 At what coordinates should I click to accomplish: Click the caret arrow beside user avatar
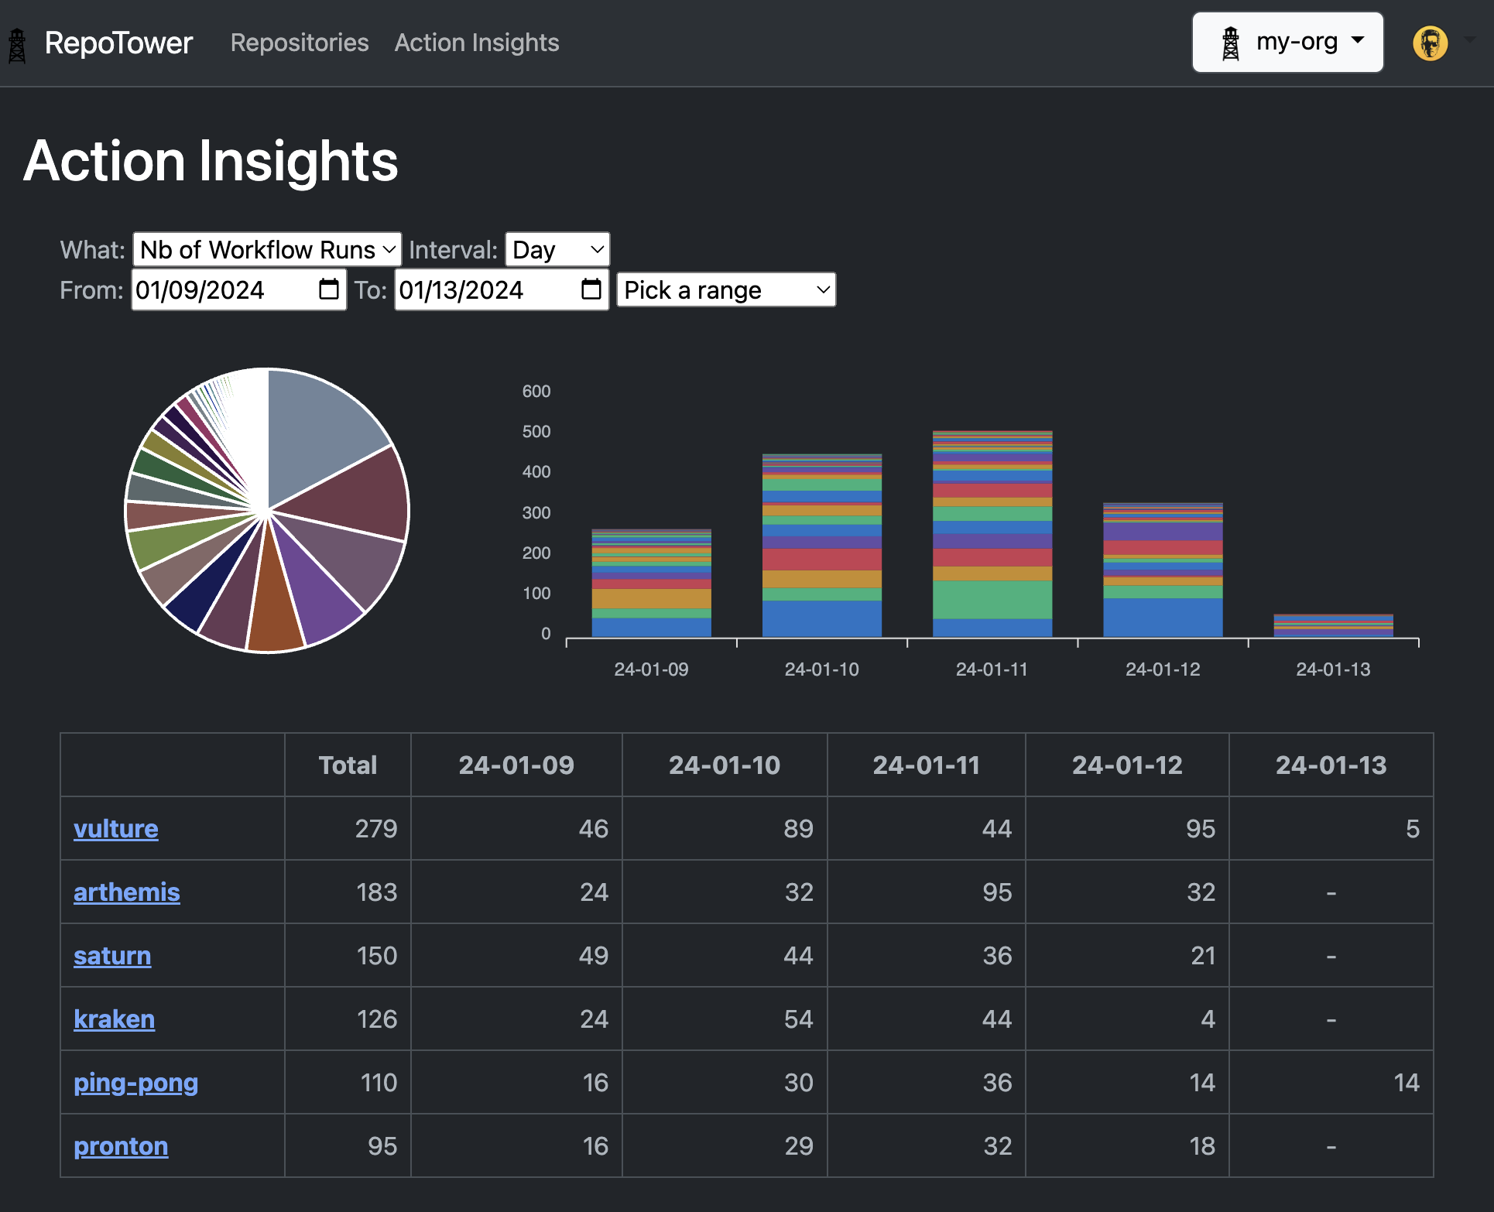pos(1469,40)
